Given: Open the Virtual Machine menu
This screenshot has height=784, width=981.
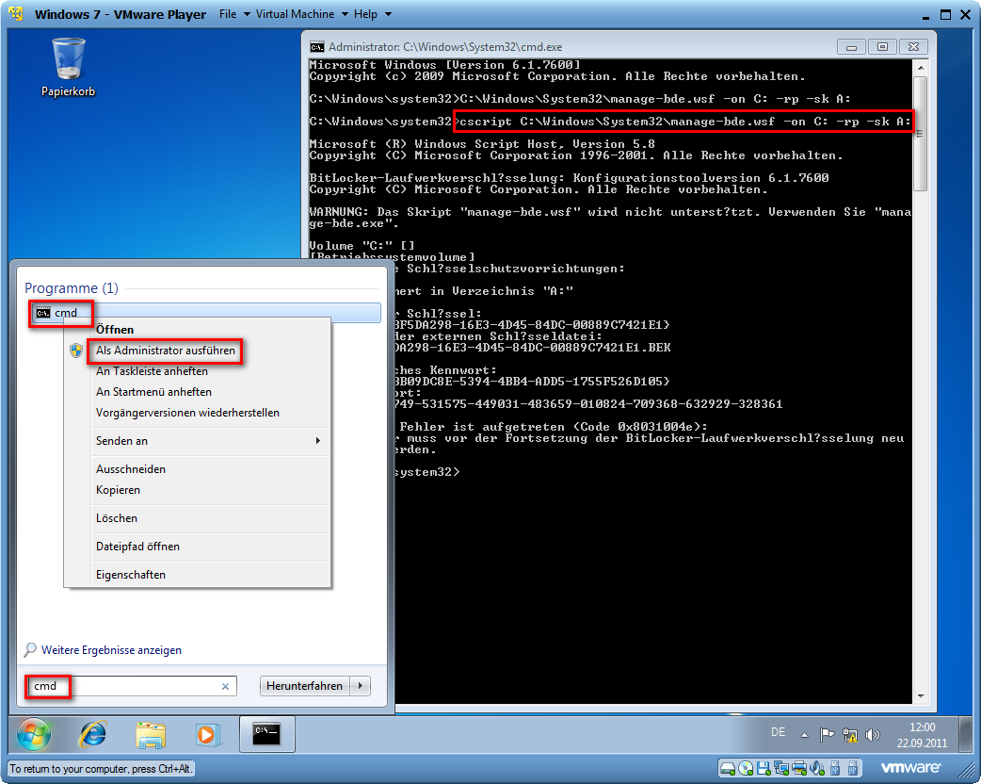Looking at the screenshot, I should click(x=303, y=14).
